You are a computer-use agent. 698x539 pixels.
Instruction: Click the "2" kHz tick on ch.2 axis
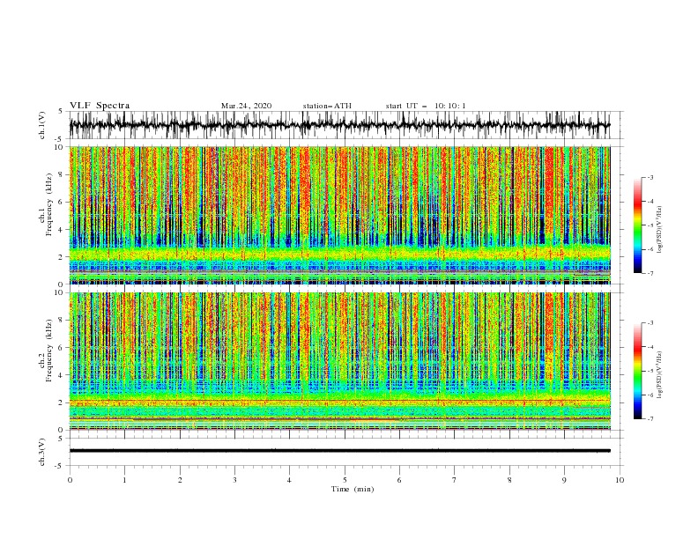[x=61, y=402]
